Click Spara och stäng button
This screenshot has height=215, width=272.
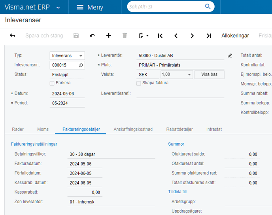click(x=44, y=36)
